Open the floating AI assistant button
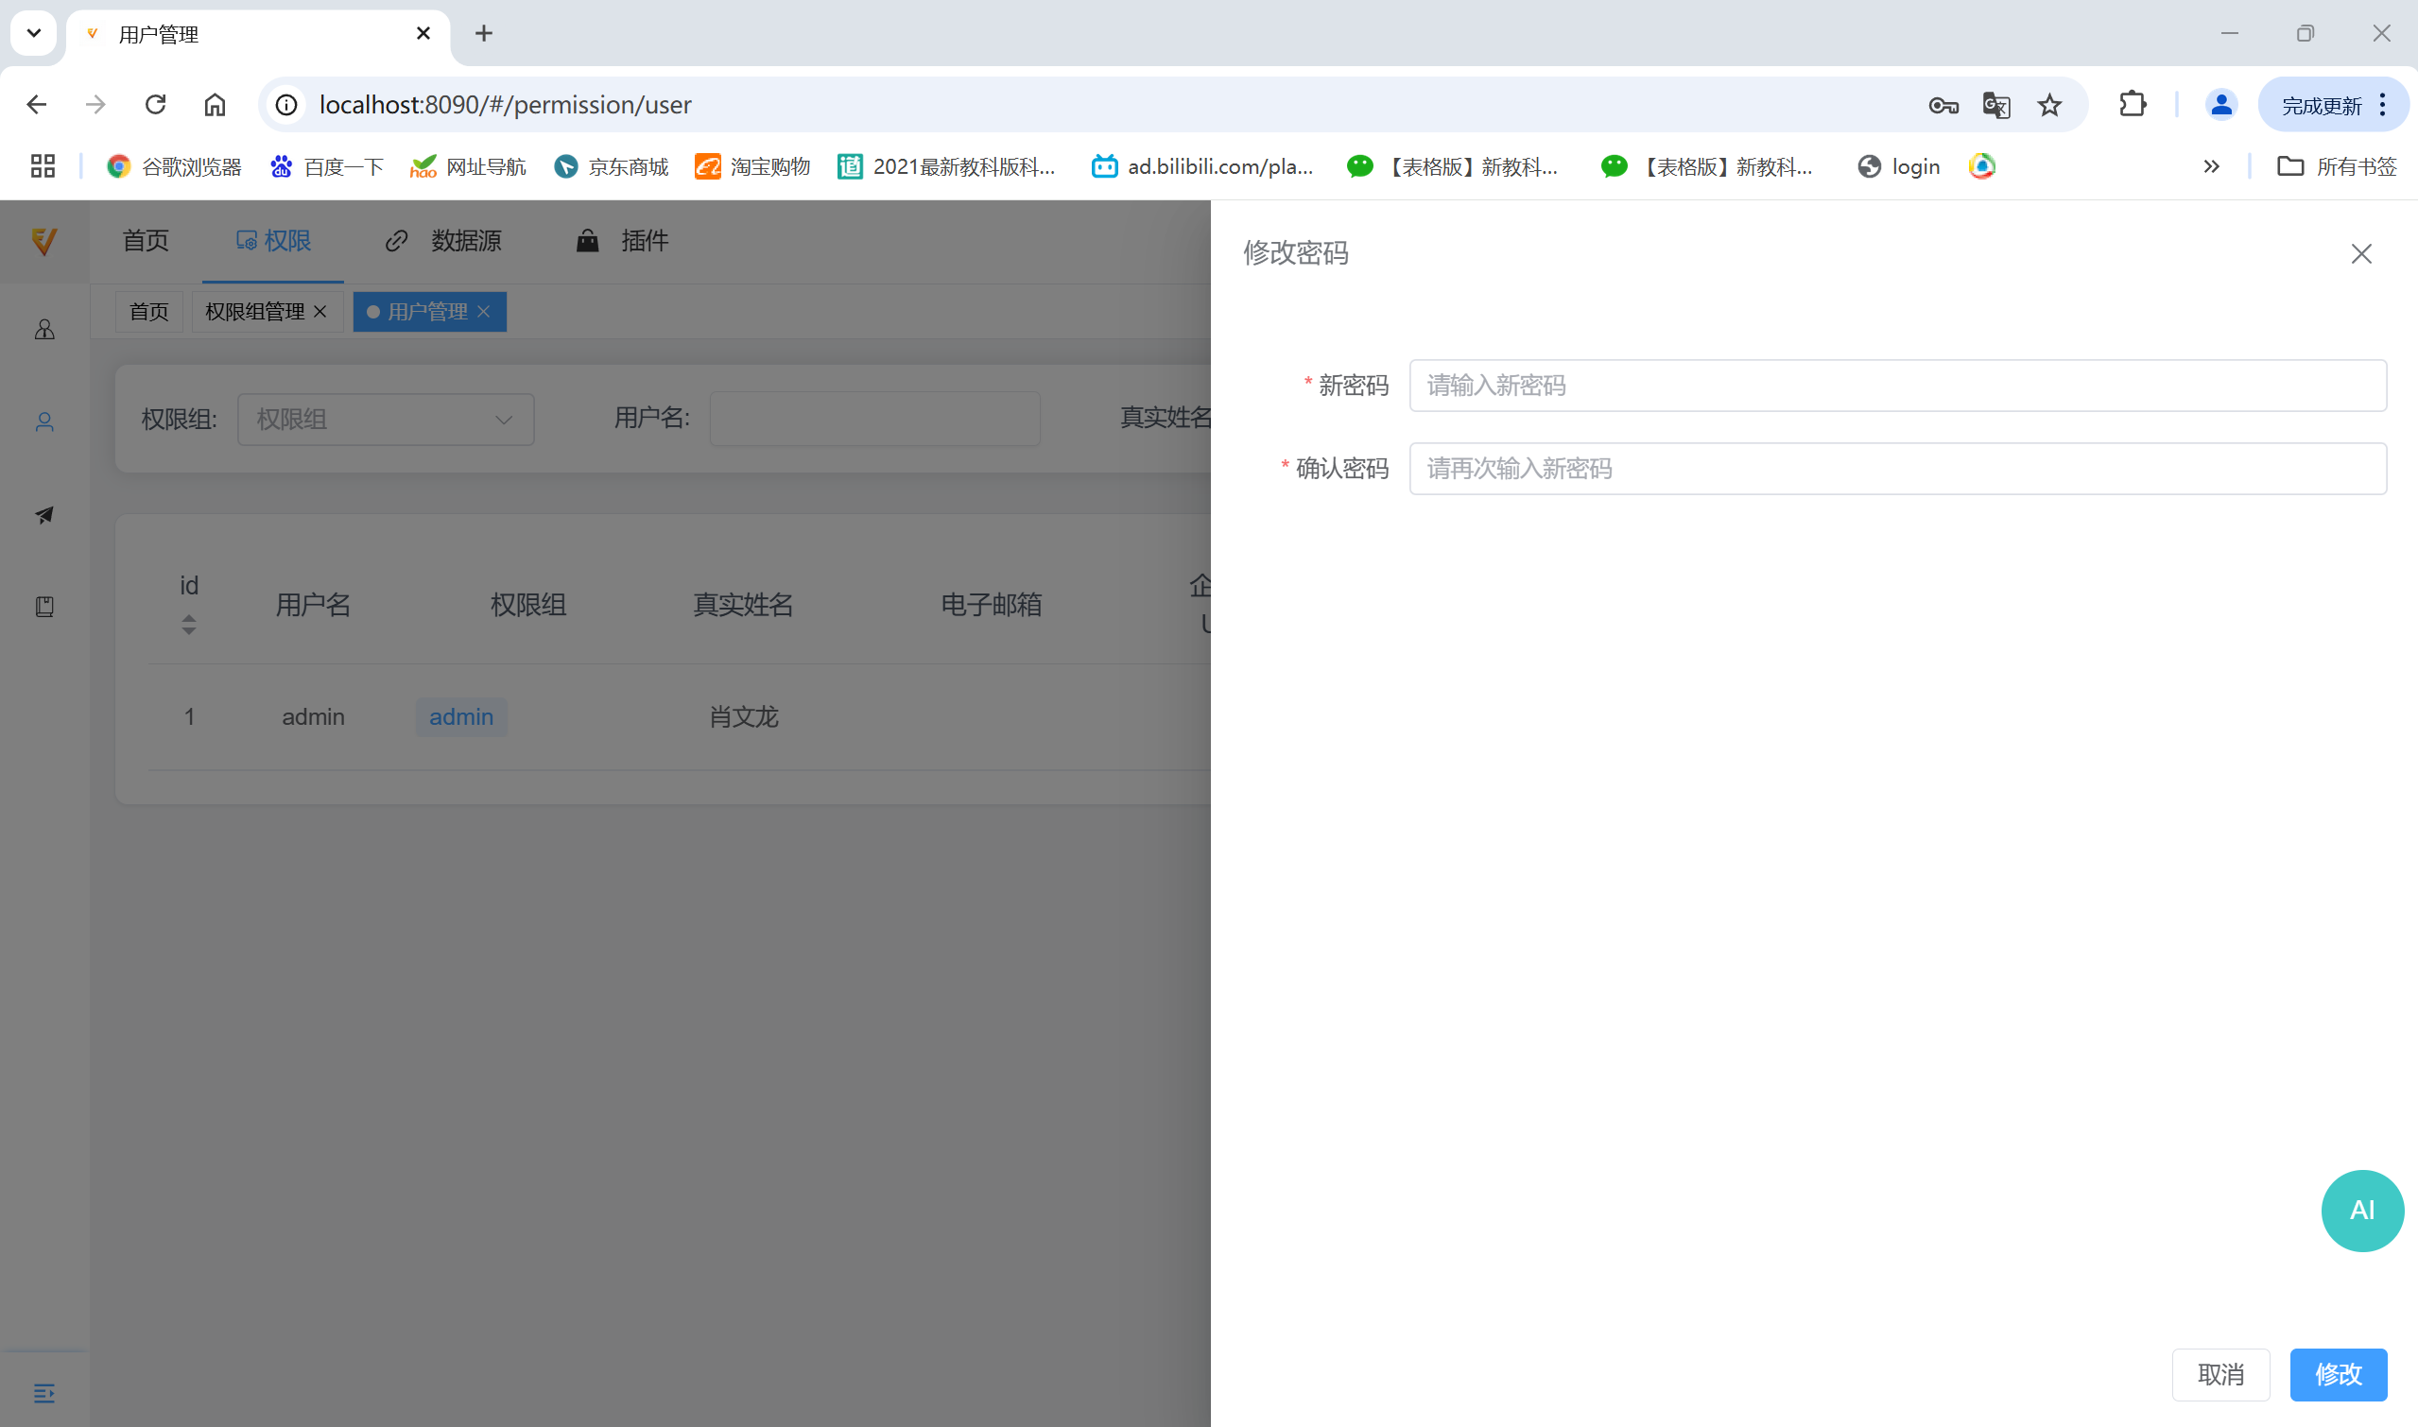 pos(2361,1210)
